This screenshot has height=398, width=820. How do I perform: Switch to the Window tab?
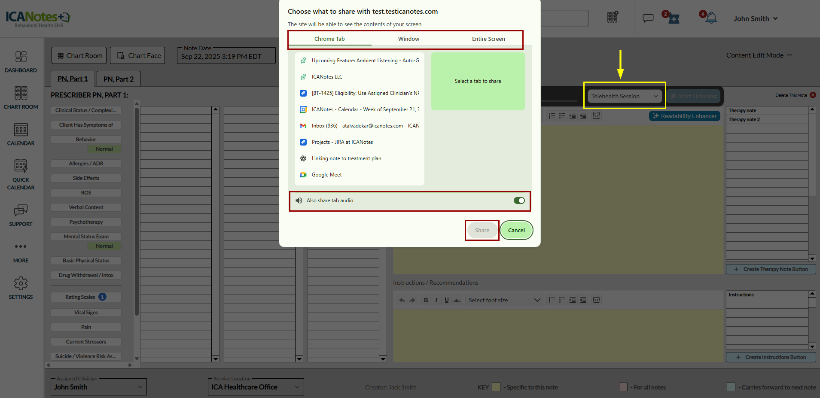pyautogui.click(x=408, y=39)
